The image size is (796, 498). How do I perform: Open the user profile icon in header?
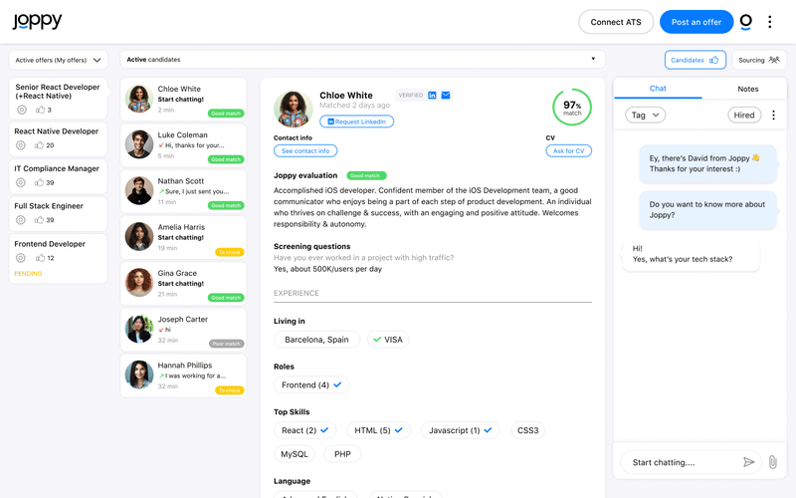coord(746,22)
